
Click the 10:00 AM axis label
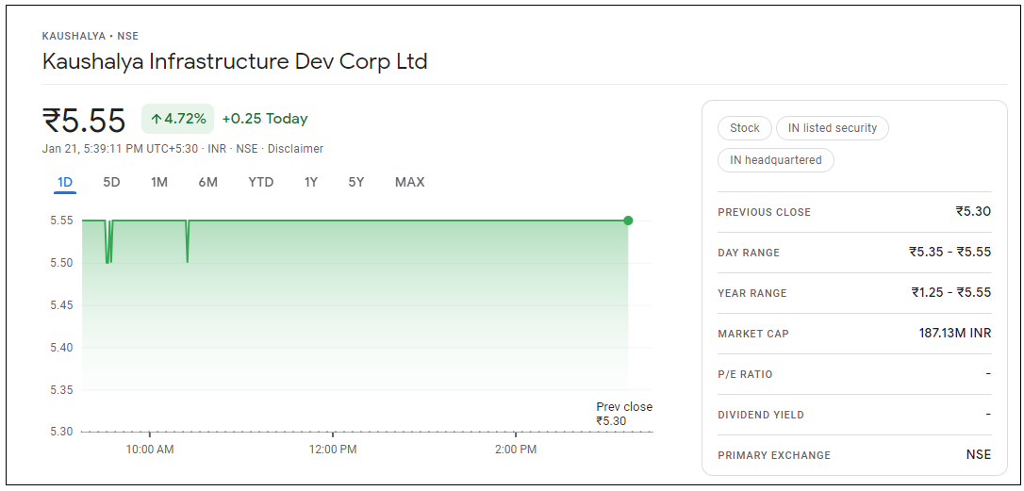(x=150, y=450)
